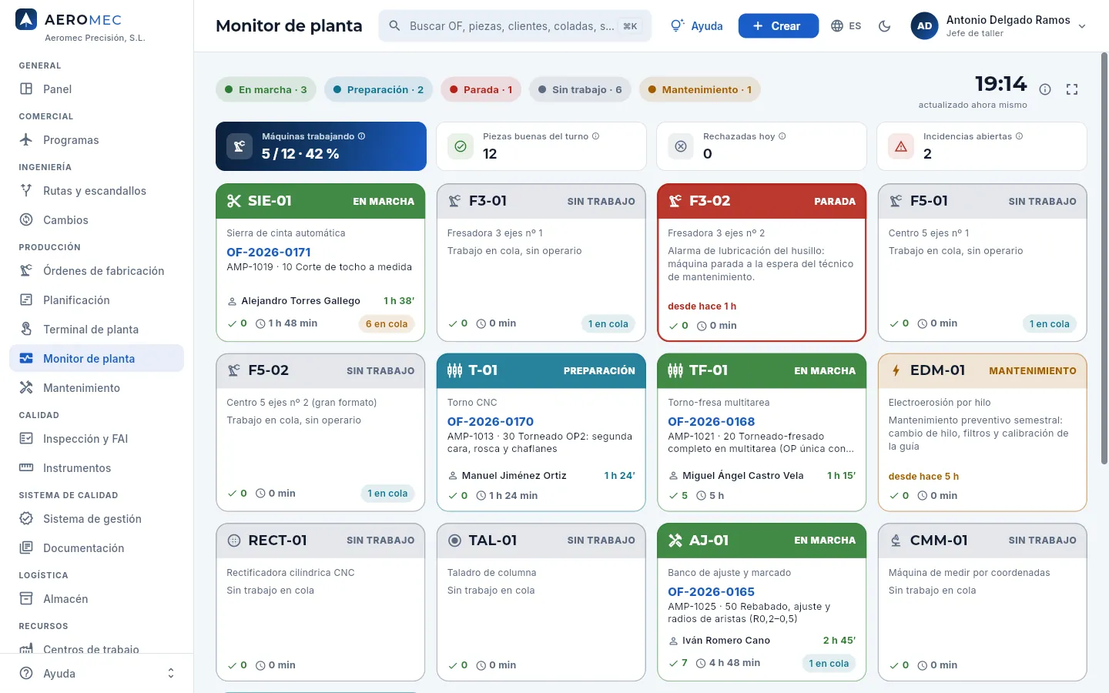
Task: Click info icon beside Piezas buenas del turno
Action: click(595, 136)
